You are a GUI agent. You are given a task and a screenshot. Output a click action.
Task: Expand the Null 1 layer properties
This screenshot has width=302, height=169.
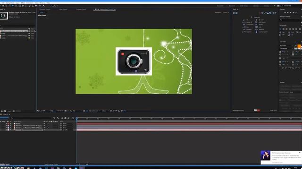pos(6,123)
